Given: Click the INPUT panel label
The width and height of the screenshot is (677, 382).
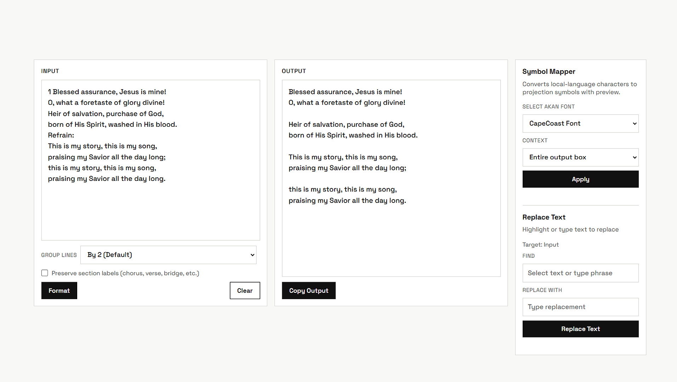Looking at the screenshot, I should click(50, 71).
